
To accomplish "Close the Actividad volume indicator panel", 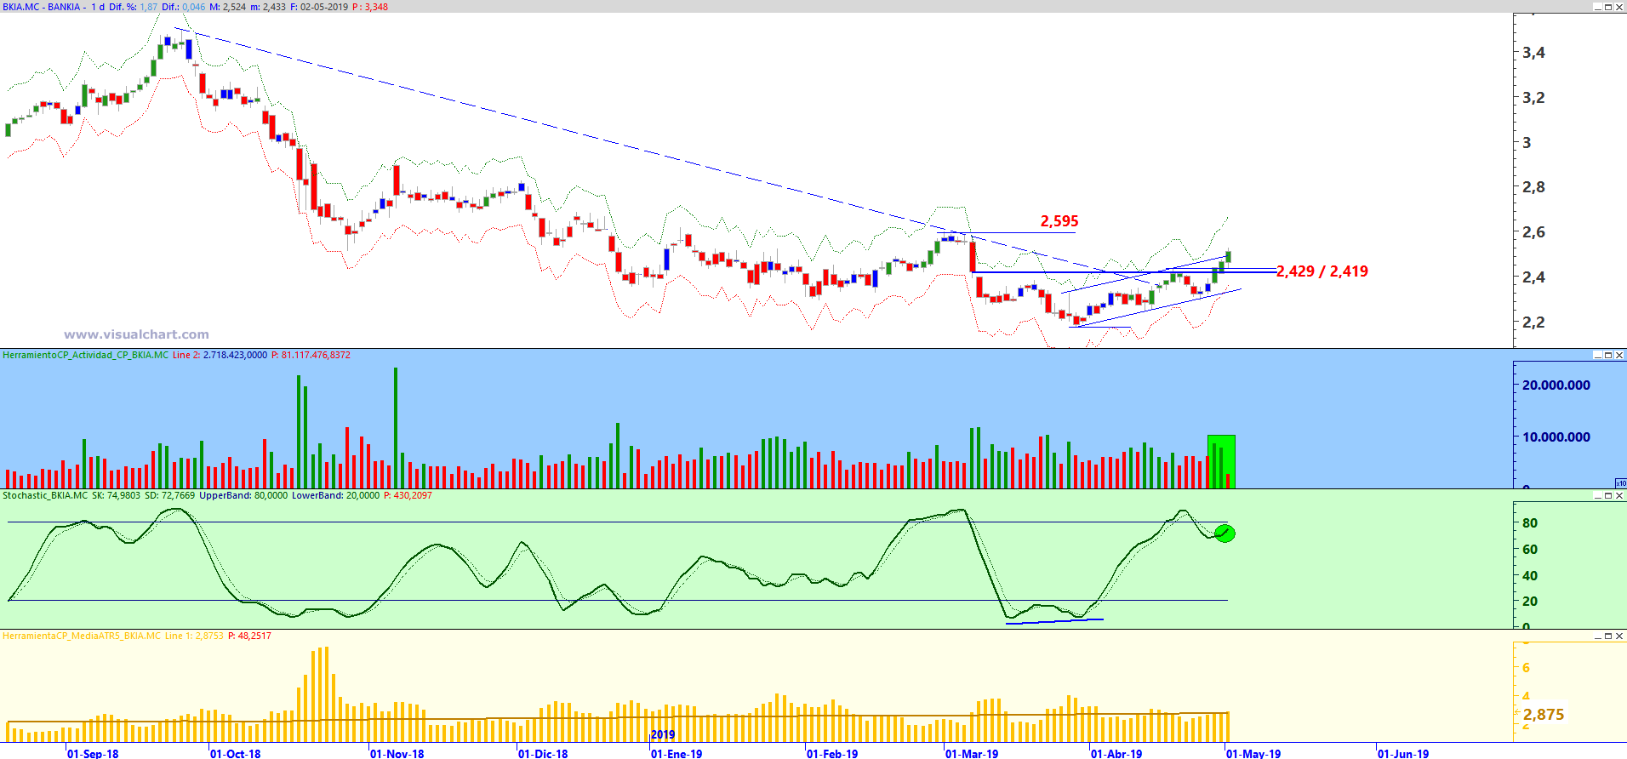I will (x=1619, y=355).
